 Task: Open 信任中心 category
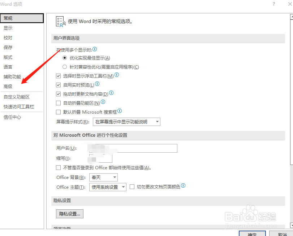pyautogui.click(x=22, y=117)
